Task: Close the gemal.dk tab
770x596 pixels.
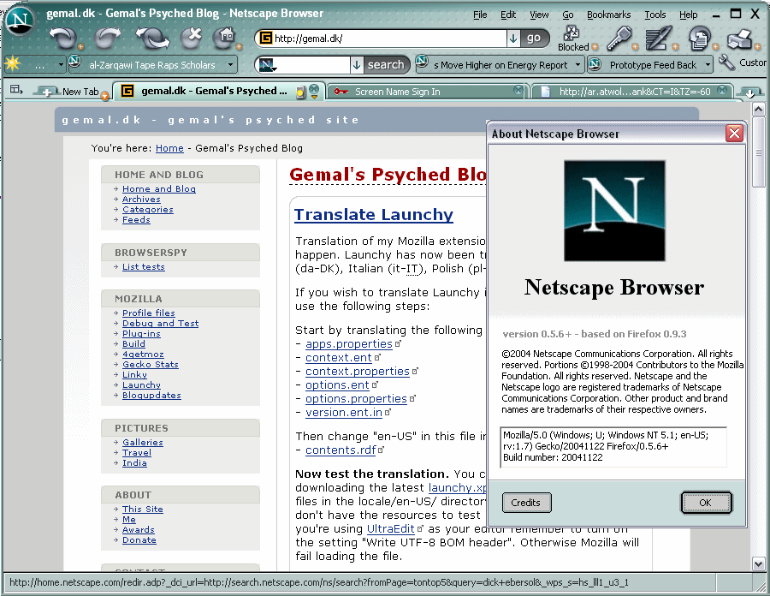Action: [x=314, y=89]
